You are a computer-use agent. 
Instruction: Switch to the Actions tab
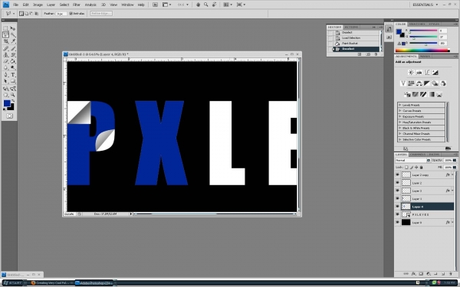click(x=351, y=27)
